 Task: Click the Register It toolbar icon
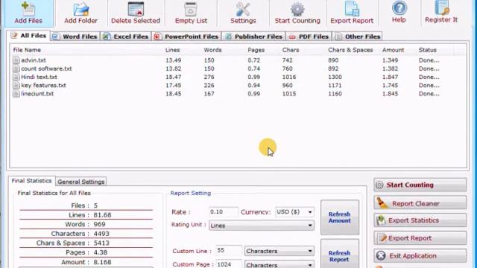click(x=441, y=7)
